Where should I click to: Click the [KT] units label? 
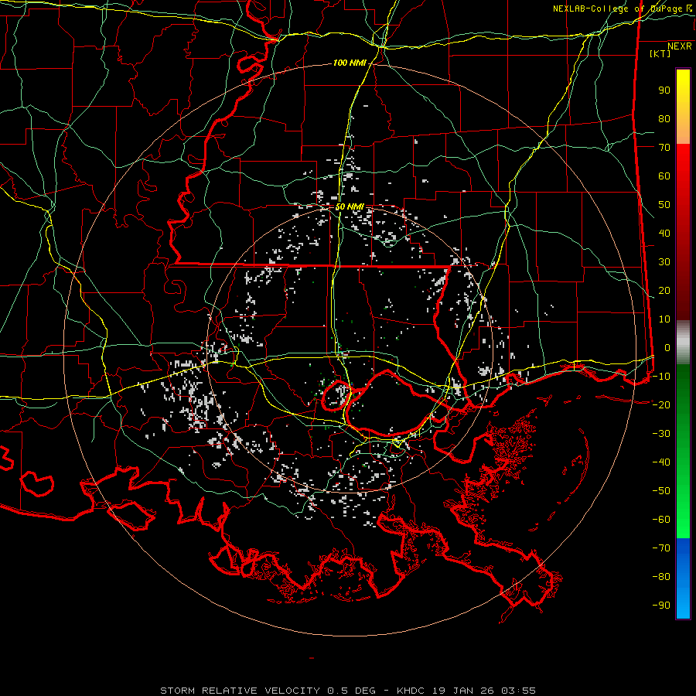(660, 53)
